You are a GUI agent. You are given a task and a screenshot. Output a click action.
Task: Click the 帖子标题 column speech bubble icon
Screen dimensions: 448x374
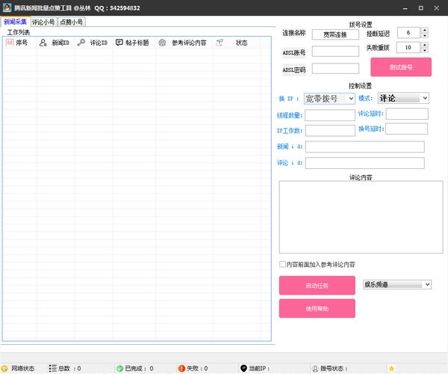pyautogui.click(x=119, y=43)
